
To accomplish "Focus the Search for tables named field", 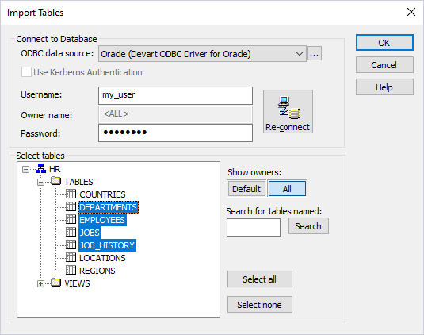I will 254,227.
